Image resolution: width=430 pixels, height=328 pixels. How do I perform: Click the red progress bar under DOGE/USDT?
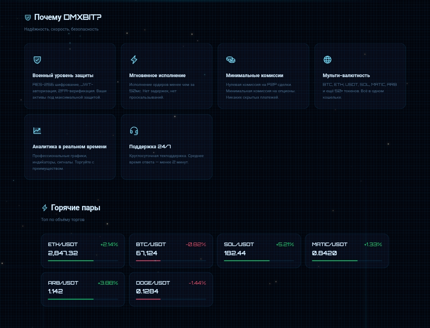[x=148, y=299]
